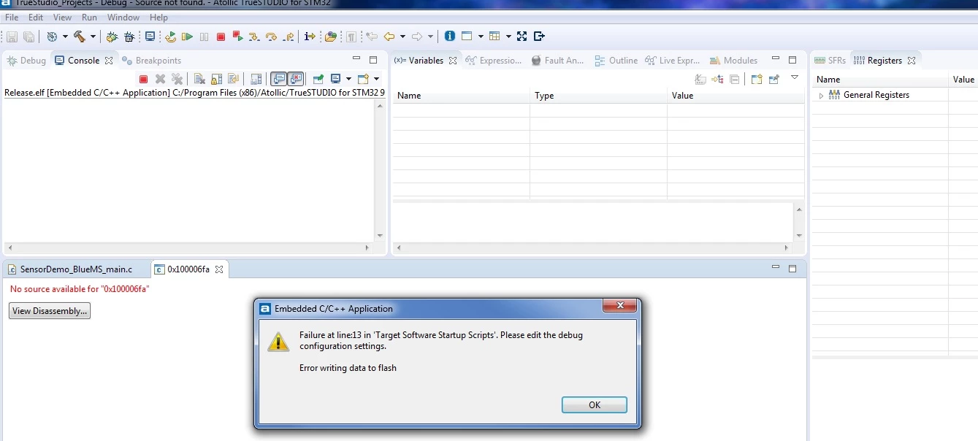Image resolution: width=978 pixels, height=441 pixels.
Task: Open the Run menu
Action: (x=89, y=18)
